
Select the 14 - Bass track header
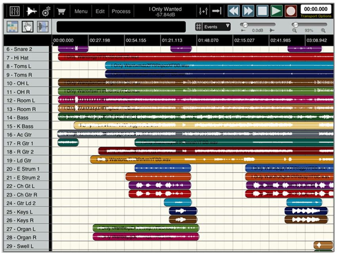coord(26,118)
